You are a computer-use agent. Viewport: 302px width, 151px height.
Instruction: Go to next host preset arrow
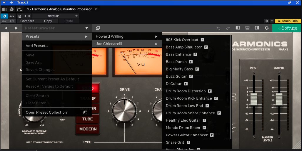(x=29, y=16)
